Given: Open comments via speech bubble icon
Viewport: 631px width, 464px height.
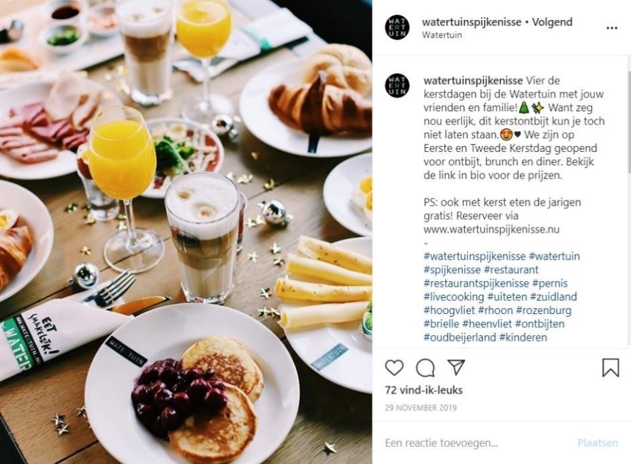Looking at the screenshot, I should coord(425,368).
